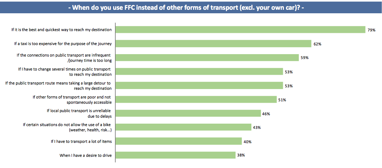Click the 62% value label
Viewport: 382px width, 168px height.
(317, 44)
